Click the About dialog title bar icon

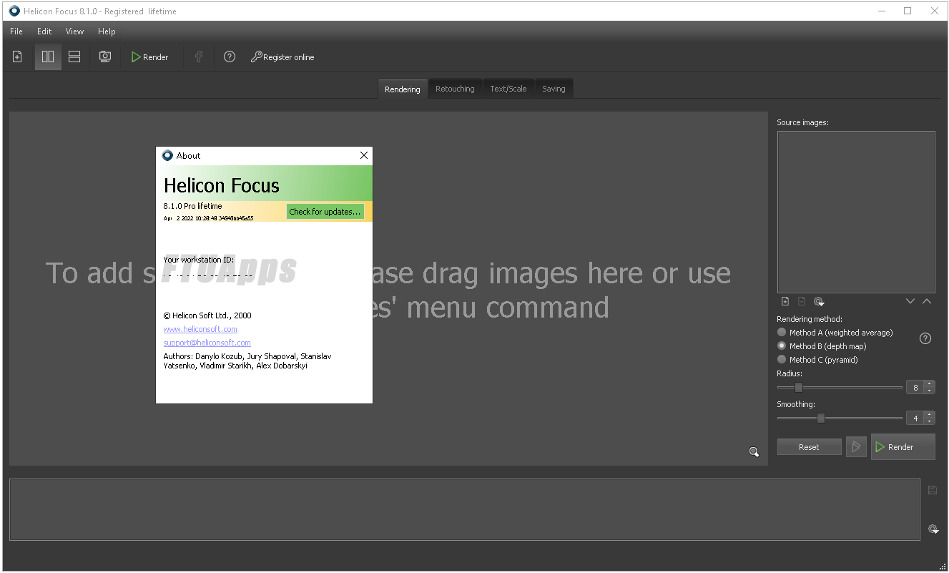[x=167, y=155]
